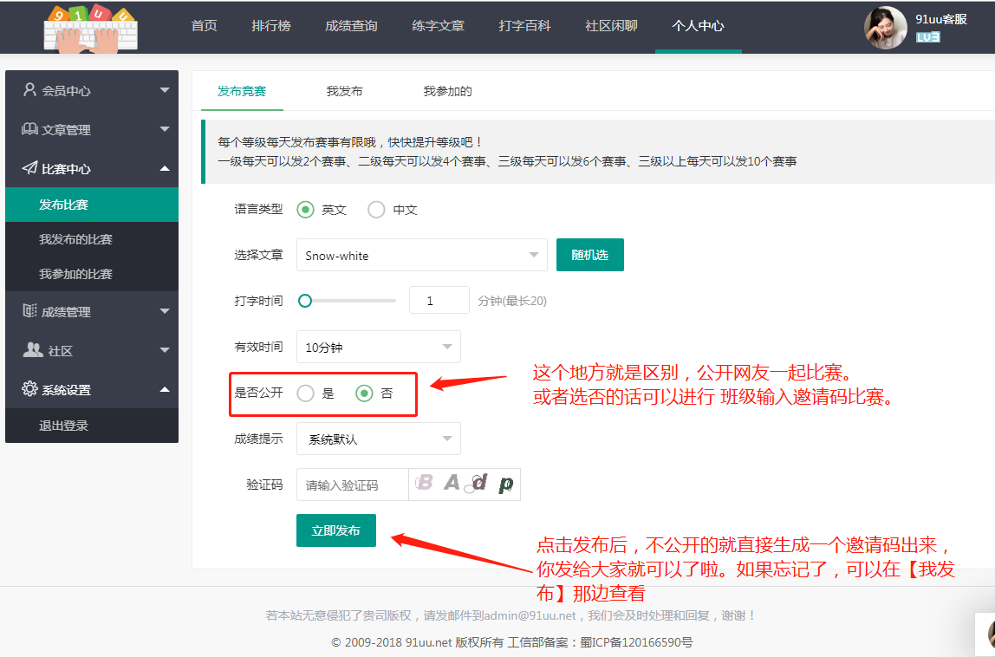Click 退出登录 in sidebar
The height and width of the screenshot is (657, 995).
coord(92,426)
